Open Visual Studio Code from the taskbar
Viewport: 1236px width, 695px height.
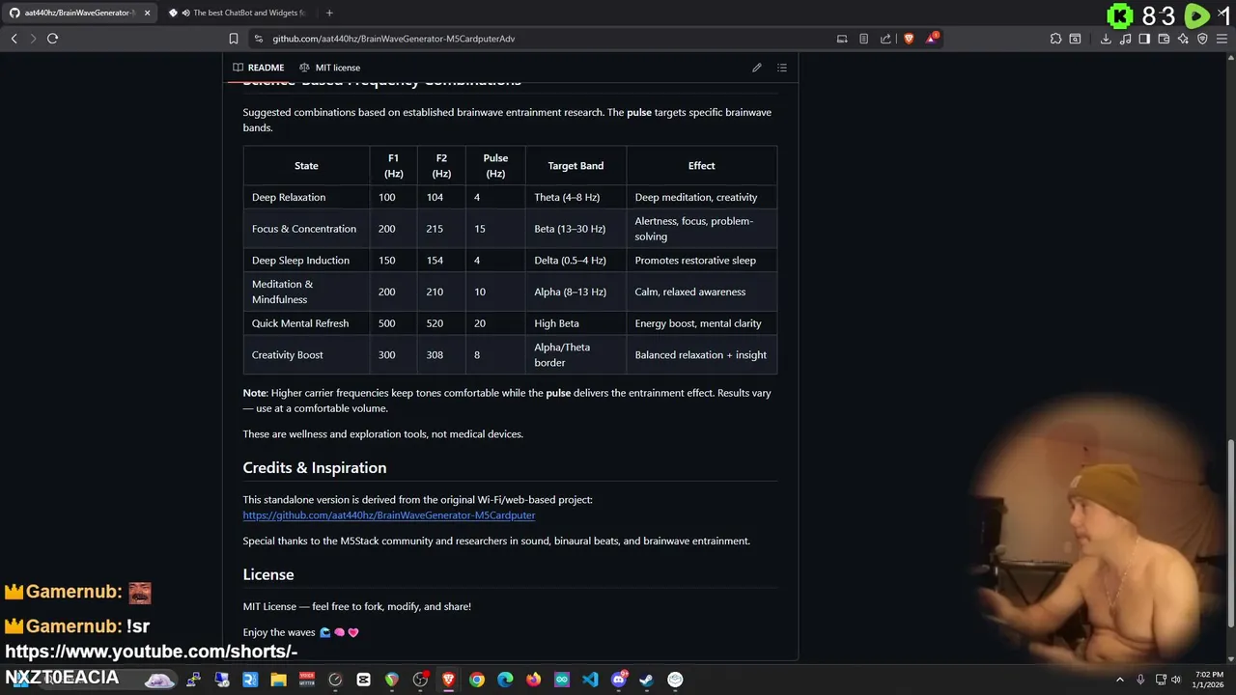point(590,680)
